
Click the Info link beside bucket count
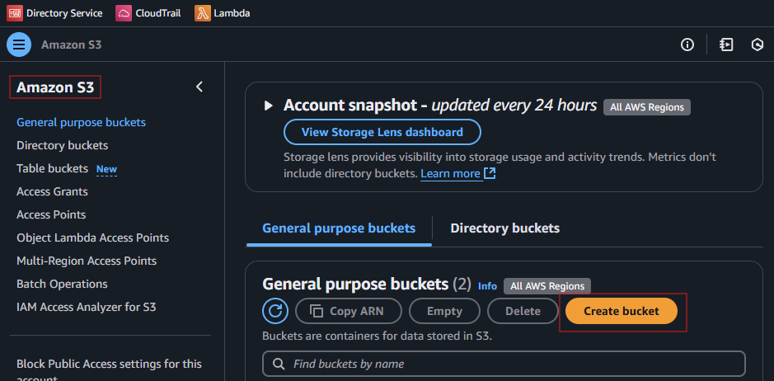[487, 285]
